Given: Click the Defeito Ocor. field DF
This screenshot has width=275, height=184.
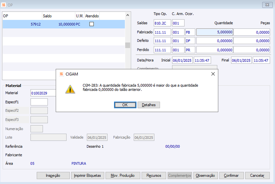Looking at the screenshot, I should 190,41.
